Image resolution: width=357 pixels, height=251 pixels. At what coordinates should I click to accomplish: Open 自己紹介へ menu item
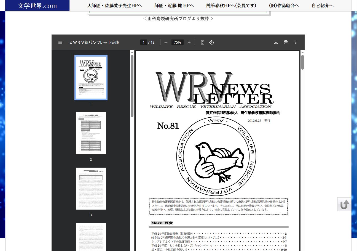[x=323, y=6]
